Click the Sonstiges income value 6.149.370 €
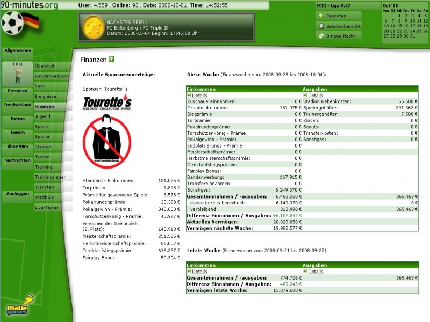Image resolution: width=430 pixels, height=322 pixels. [289, 190]
